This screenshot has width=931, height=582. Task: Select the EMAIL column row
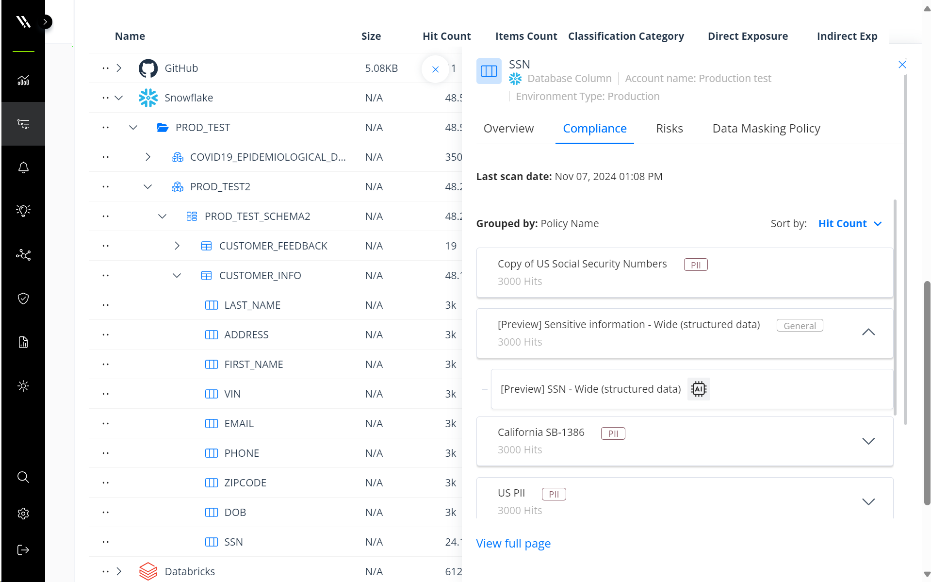coord(239,423)
